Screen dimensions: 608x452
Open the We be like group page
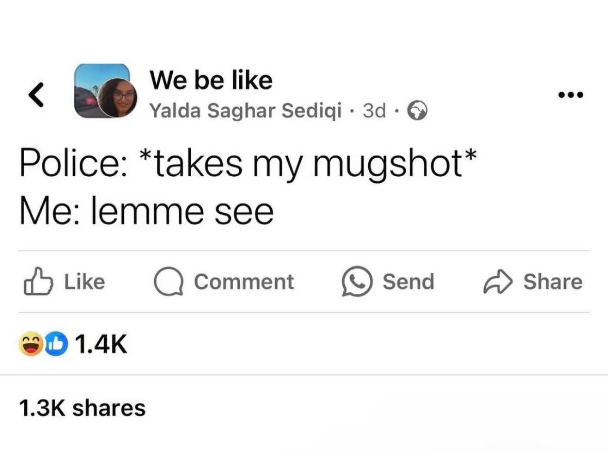click(x=210, y=80)
